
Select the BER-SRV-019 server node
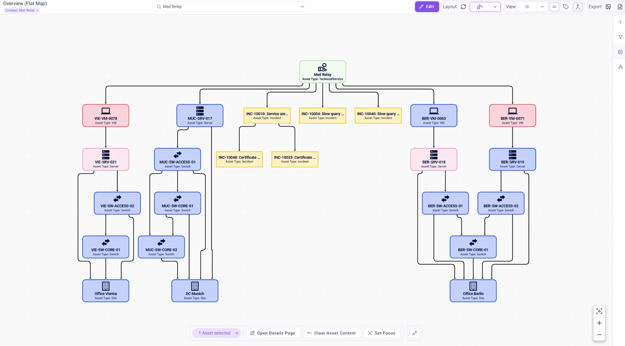pyautogui.click(x=512, y=159)
